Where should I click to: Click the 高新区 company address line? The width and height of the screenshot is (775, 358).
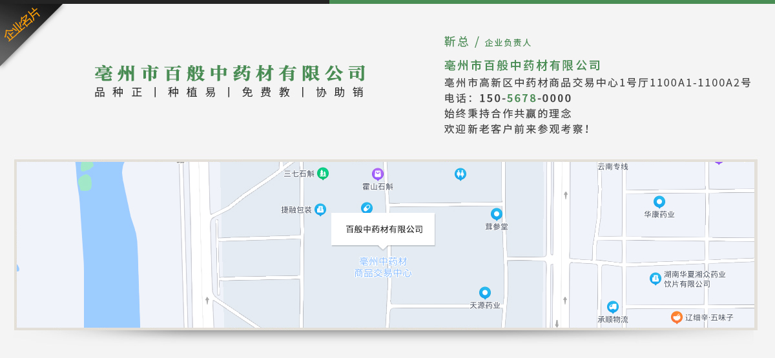(x=597, y=83)
